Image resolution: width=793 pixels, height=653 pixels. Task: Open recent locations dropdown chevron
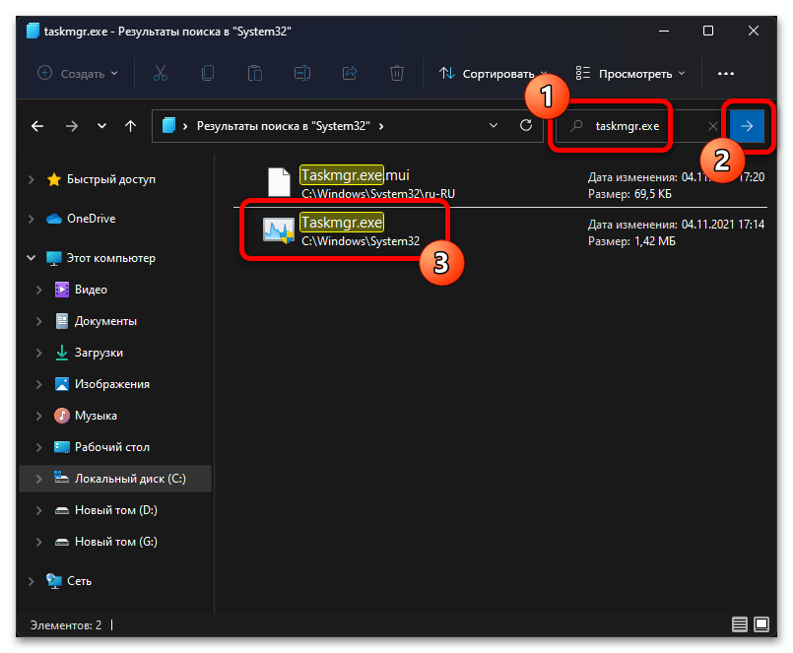point(101,126)
